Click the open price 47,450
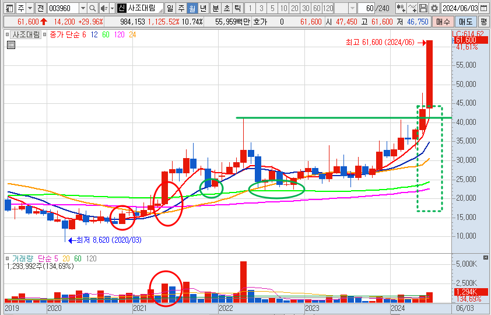 tap(346, 22)
